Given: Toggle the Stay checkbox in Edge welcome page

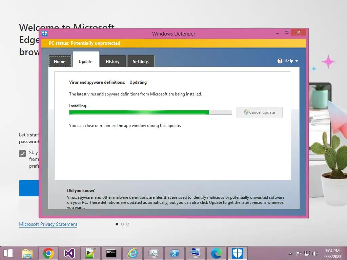Looking at the screenshot, I should pos(22,154).
